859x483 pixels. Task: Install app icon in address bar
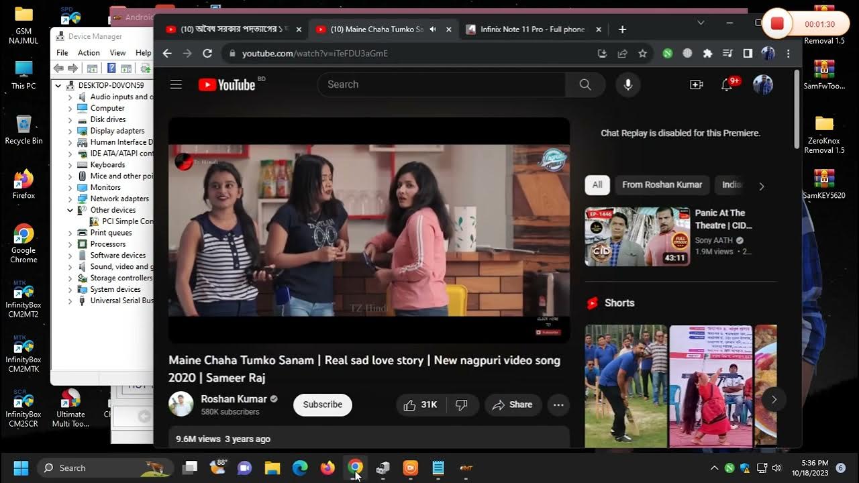tap(602, 53)
